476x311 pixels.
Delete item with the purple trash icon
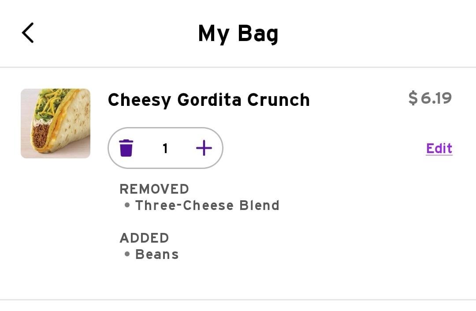click(x=126, y=148)
